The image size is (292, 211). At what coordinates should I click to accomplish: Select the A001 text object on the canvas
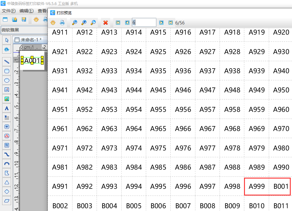coord(32,61)
